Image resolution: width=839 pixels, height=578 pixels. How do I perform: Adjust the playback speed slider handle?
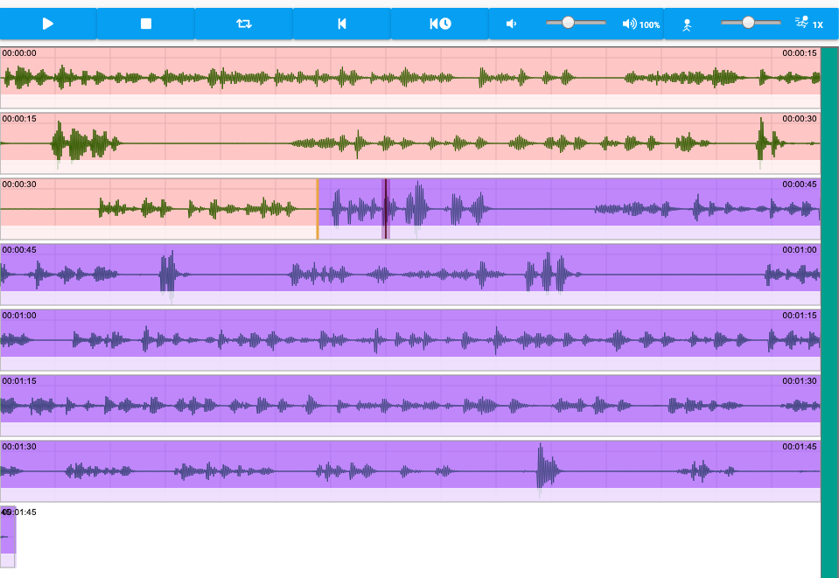click(x=749, y=23)
